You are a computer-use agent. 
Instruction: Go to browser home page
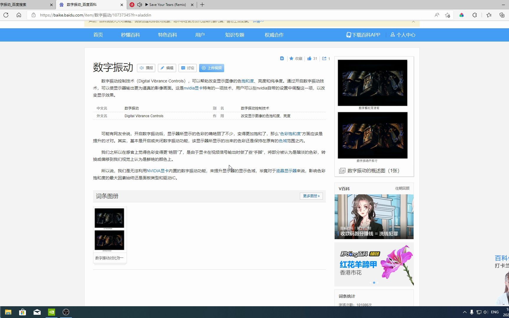[x=19, y=15]
